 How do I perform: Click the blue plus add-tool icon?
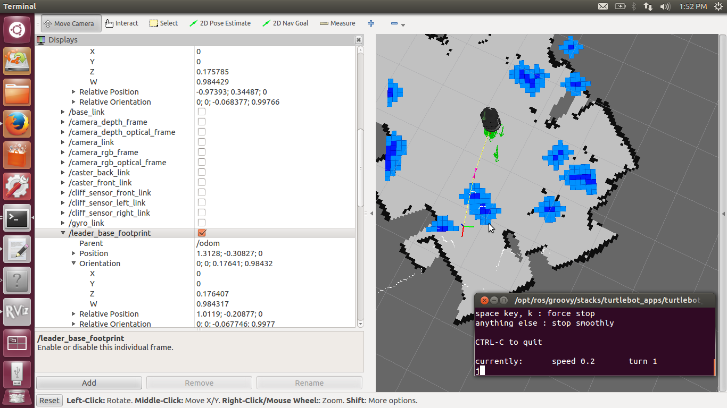click(371, 23)
